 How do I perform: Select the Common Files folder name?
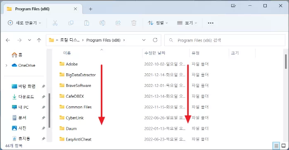[79, 107]
